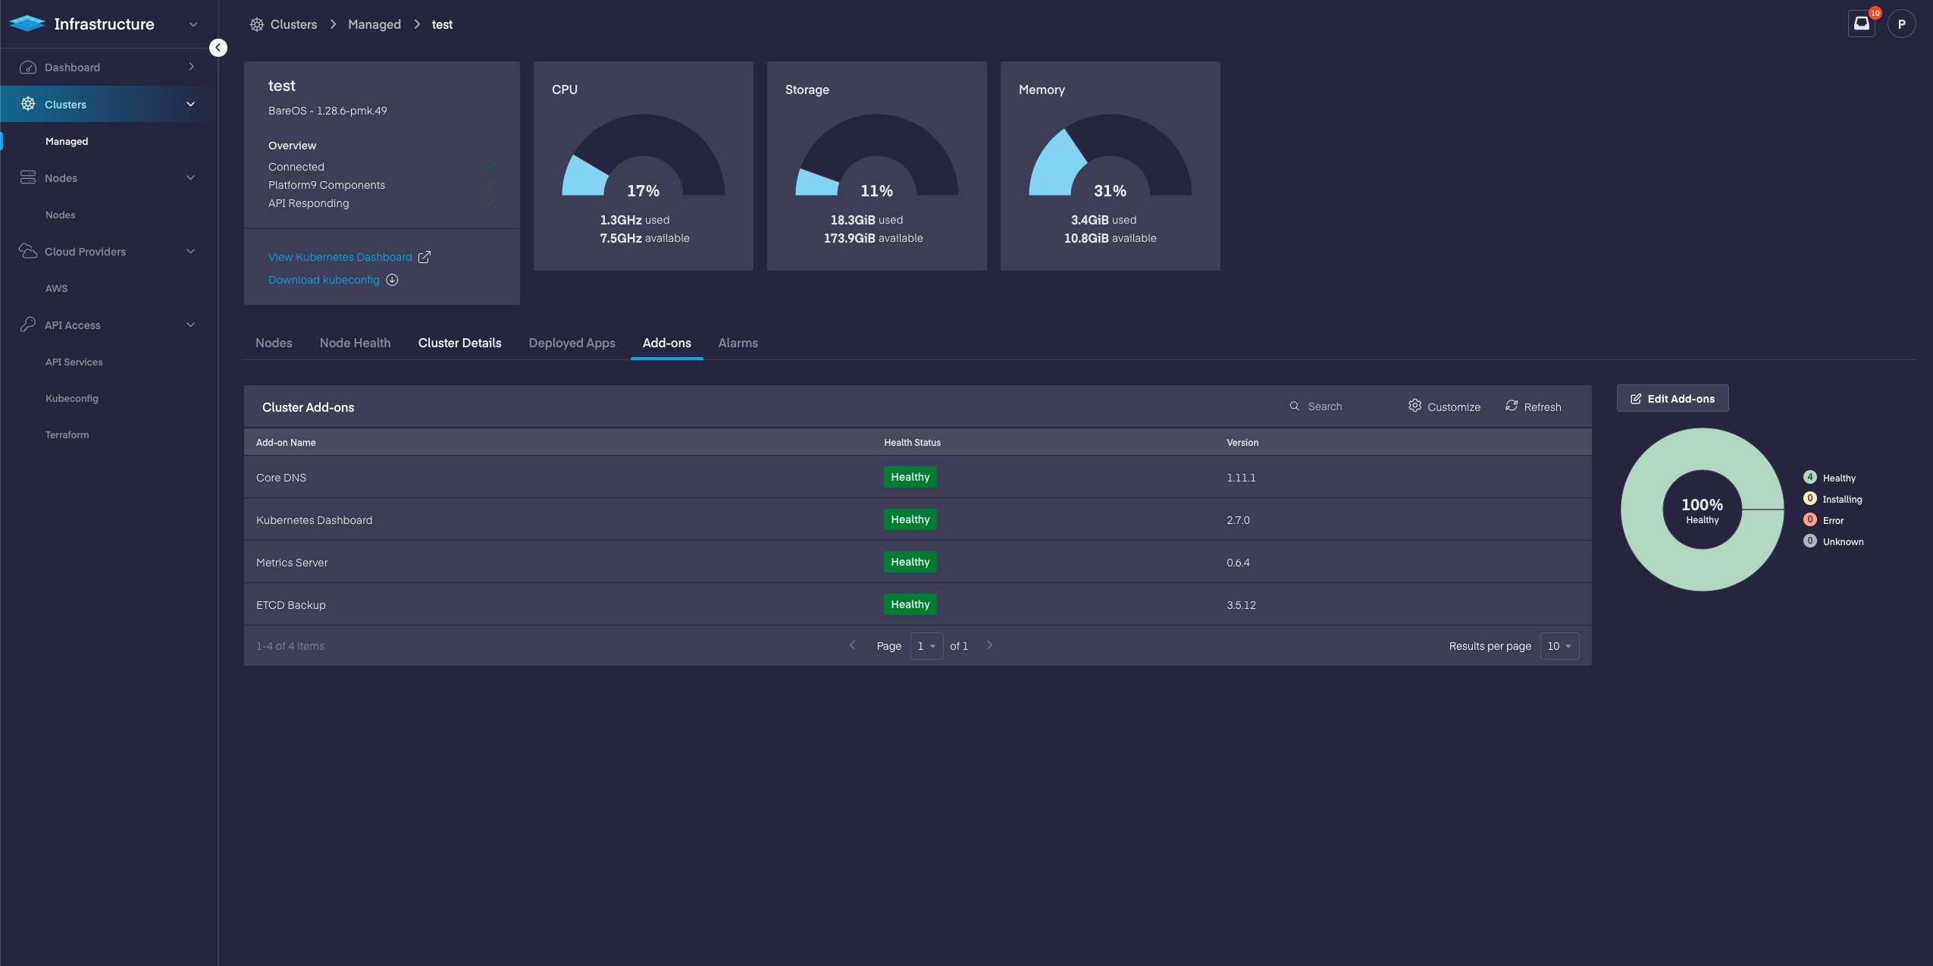Click the Edit Add-ons button
Image resolution: width=1933 pixels, height=966 pixels.
tap(1672, 399)
